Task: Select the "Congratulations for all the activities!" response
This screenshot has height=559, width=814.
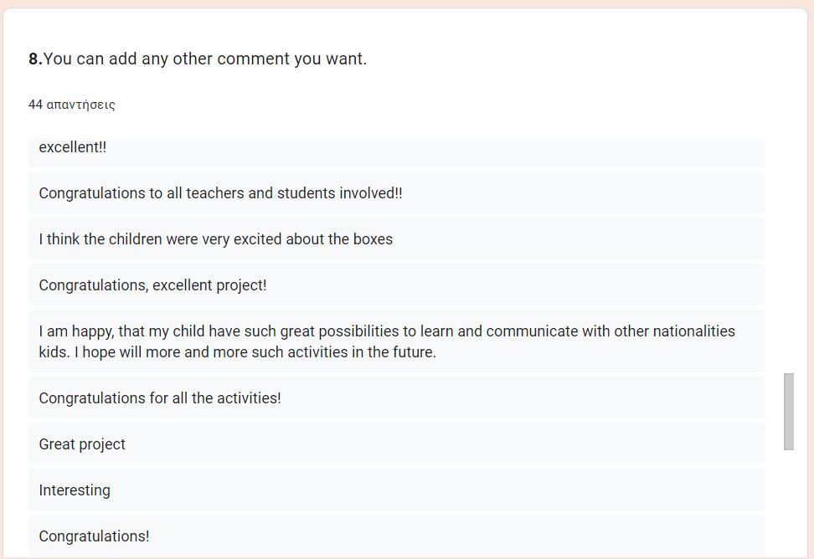Action: 160,398
